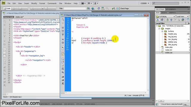191x107 pixels.
Task: Open the Commands menu
Action: pyautogui.click(x=52, y=3)
